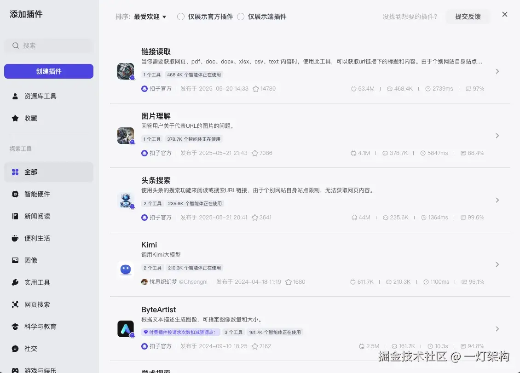Click the 97% success rate value
This screenshot has width=520, height=373.
pyautogui.click(x=479, y=89)
